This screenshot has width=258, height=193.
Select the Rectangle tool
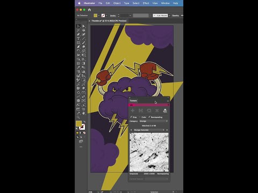pyautogui.click(x=78, y=43)
